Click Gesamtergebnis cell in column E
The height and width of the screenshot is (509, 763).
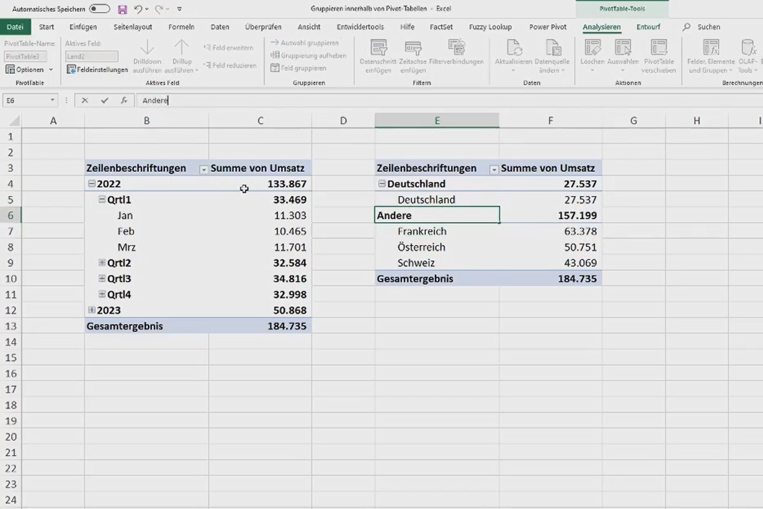point(437,279)
